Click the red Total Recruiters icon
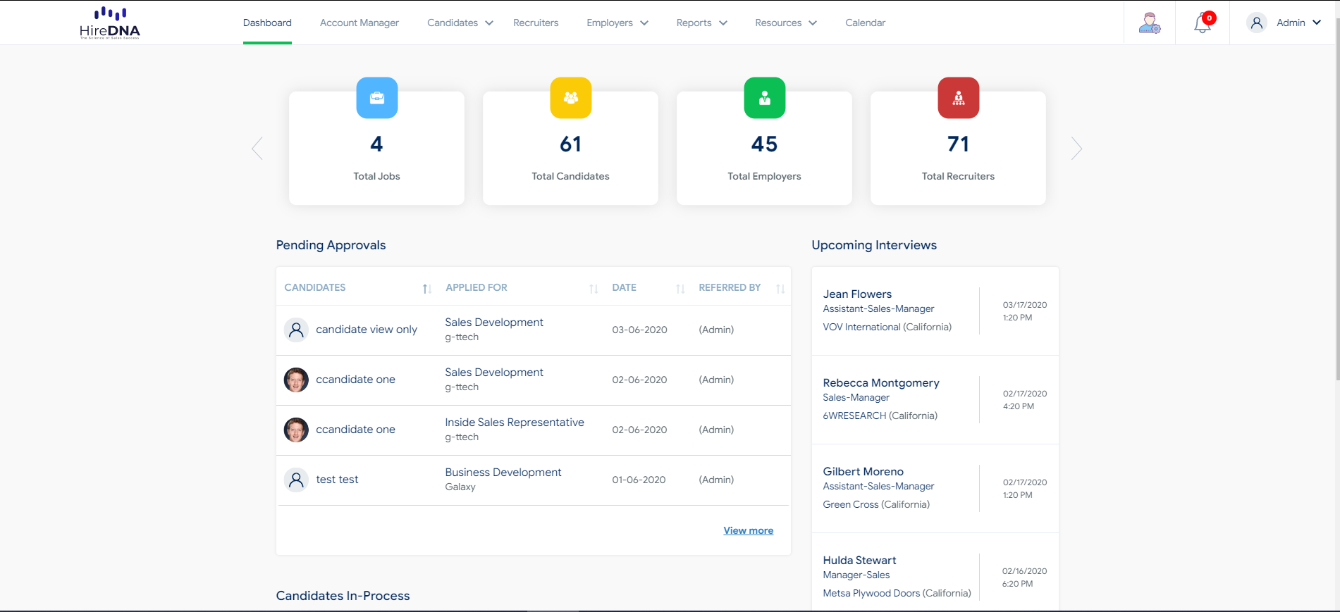The width and height of the screenshot is (1340, 612). click(959, 98)
